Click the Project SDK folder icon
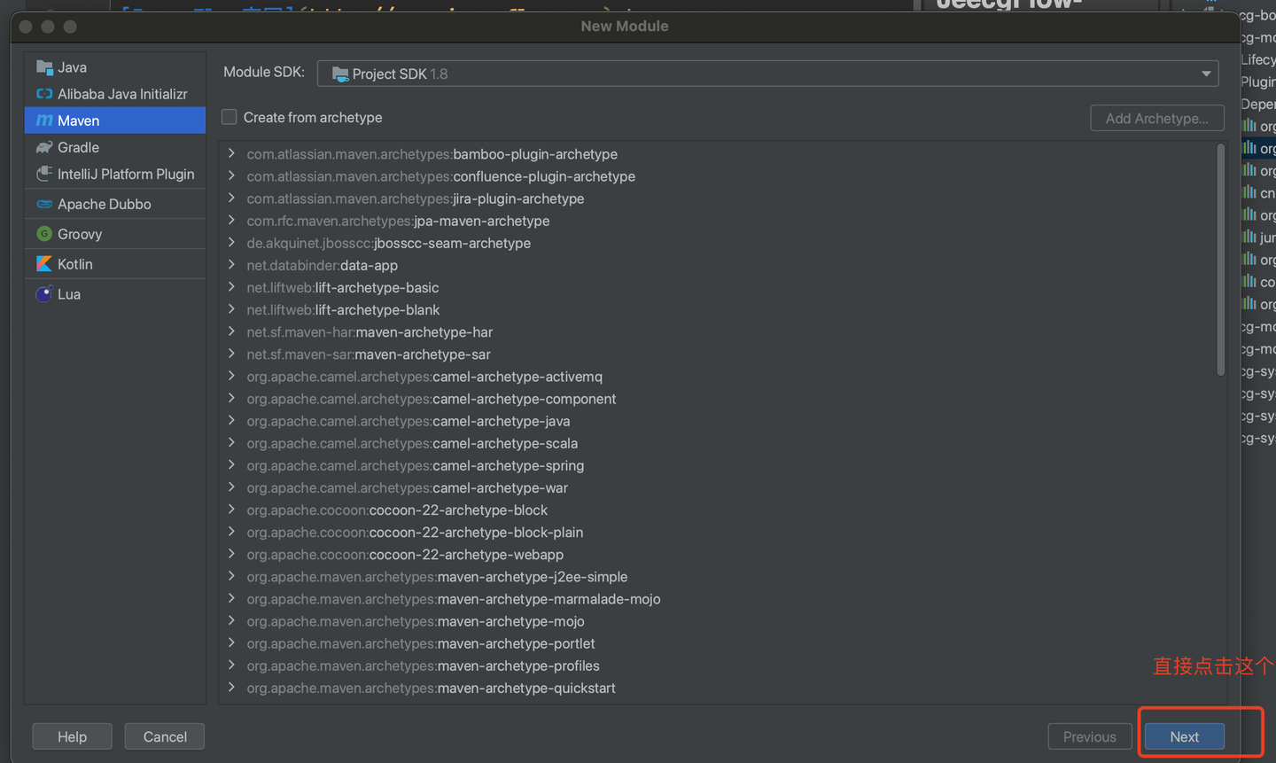1276x763 pixels. [x=340, y=74]
